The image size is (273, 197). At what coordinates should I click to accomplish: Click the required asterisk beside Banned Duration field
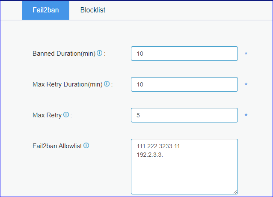coord(246,54)
